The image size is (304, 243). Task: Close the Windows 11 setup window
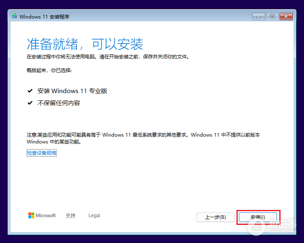tap(286, 17)
